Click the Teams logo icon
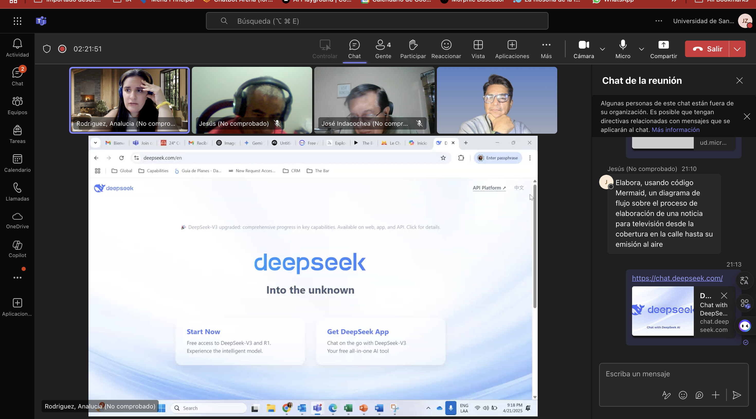The height and width of the screenshot is (419, 756). click(41, 21)
